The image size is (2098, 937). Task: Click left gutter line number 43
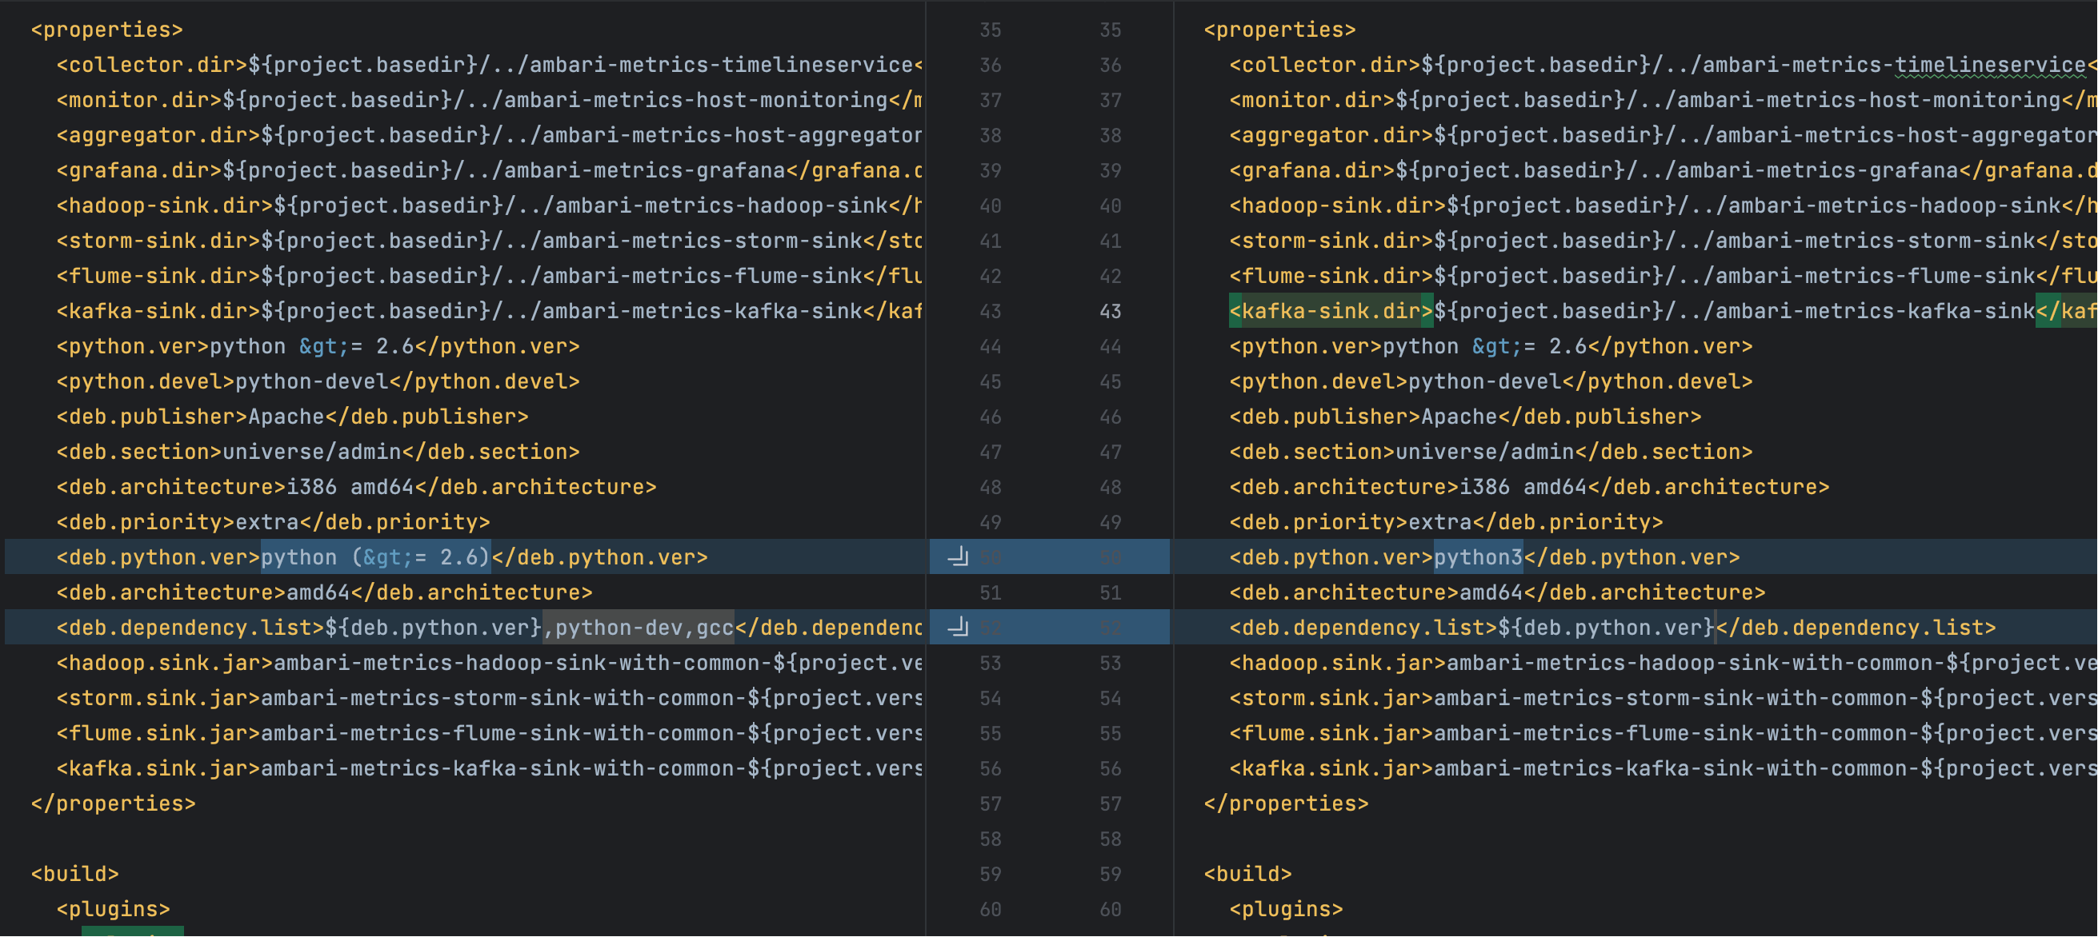pos(991,311)
